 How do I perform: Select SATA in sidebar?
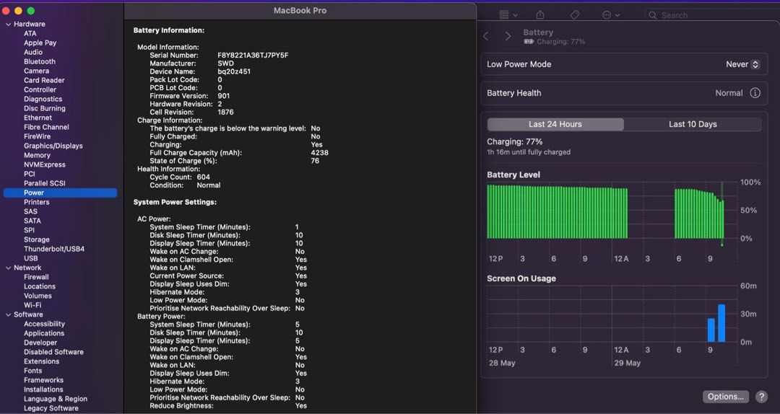tap(32, 221)
